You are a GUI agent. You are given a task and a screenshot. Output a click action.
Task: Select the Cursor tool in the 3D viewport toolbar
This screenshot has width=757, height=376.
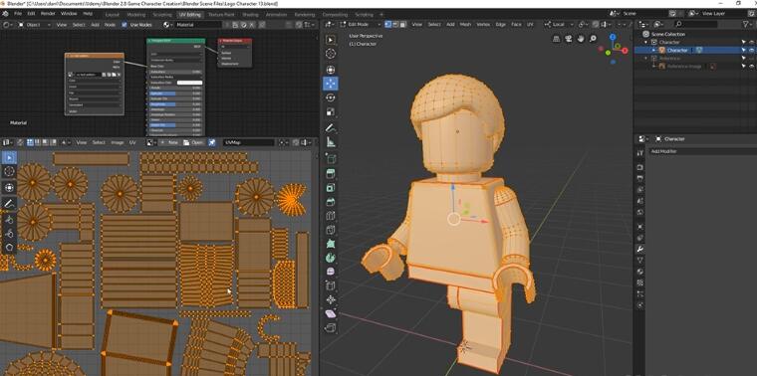(331, 54)
